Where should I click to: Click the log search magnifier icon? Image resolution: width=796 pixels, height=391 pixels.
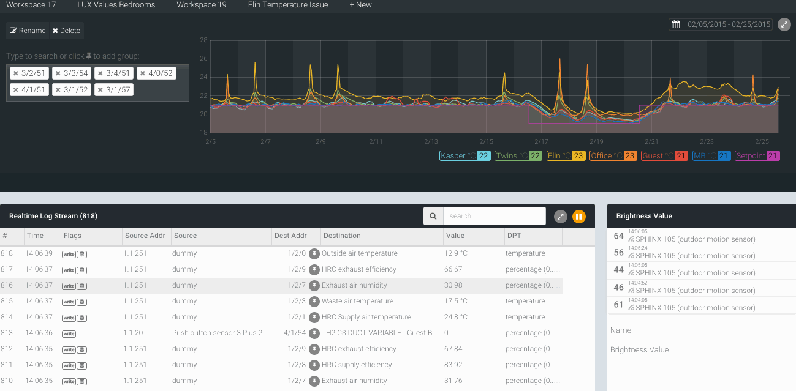(433, 216)
